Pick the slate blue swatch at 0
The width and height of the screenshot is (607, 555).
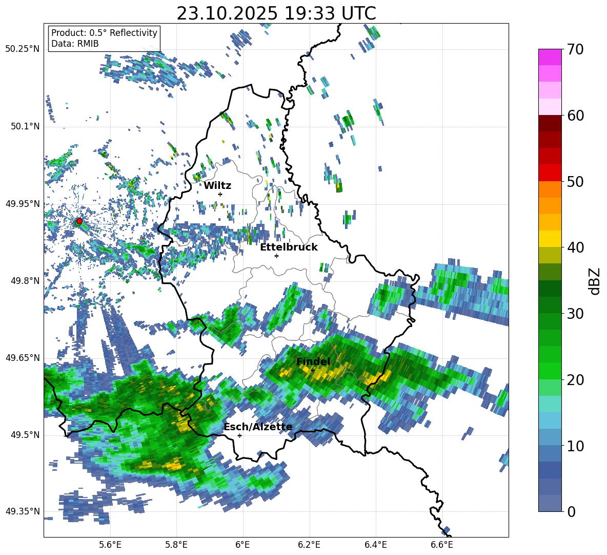pyautogui.click(x=550, y=503)
